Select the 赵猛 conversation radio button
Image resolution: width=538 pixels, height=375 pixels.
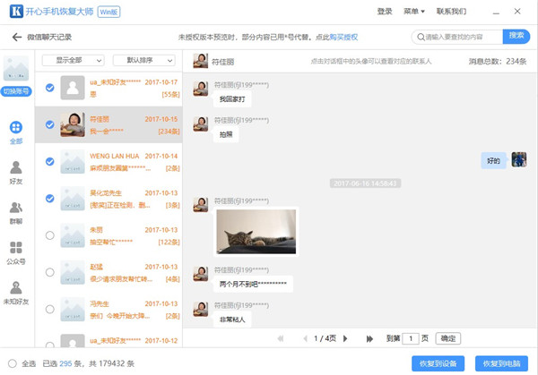click(49, 273)
